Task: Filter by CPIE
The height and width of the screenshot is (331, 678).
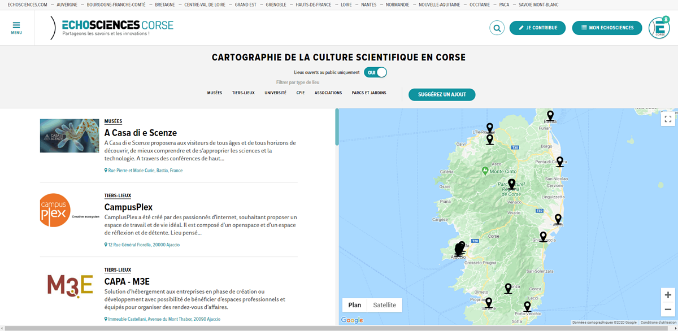Action: 301,93
